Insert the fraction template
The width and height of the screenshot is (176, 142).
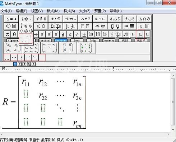pyautogui.click(x=112, y=34)
